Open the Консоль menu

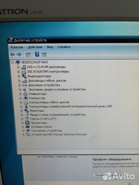pyautogui.click(x=17, y=47)
